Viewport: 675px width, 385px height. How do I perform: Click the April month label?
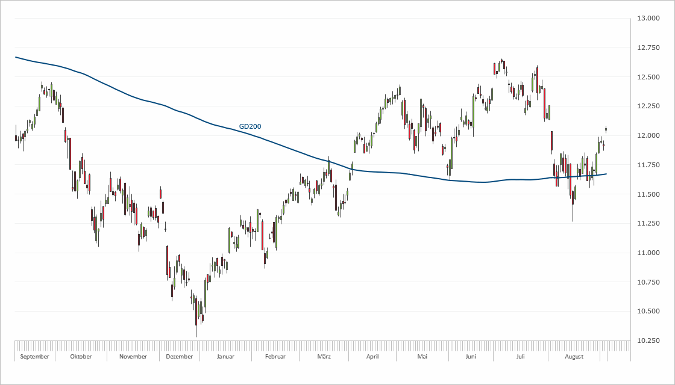click(372, 357)
